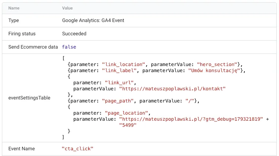Click the gtm_debug=179321819 URL string
This screenshot has height=156, width=279.
click(191, 119)
